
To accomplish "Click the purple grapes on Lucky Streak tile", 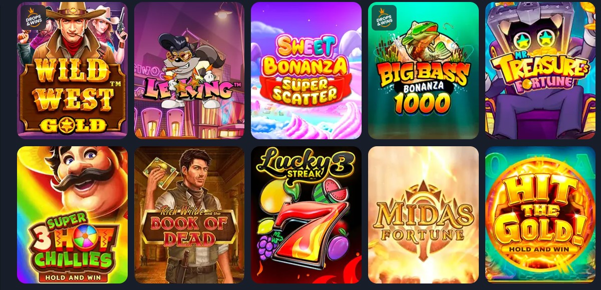I will pos(268,247).
